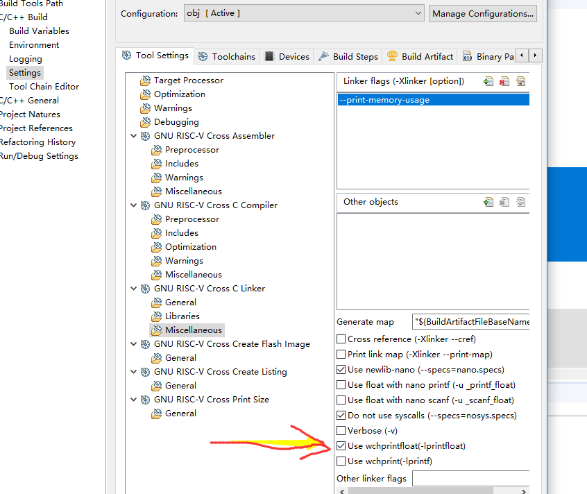Open C Compiler Optimization settings

[190, 247]
